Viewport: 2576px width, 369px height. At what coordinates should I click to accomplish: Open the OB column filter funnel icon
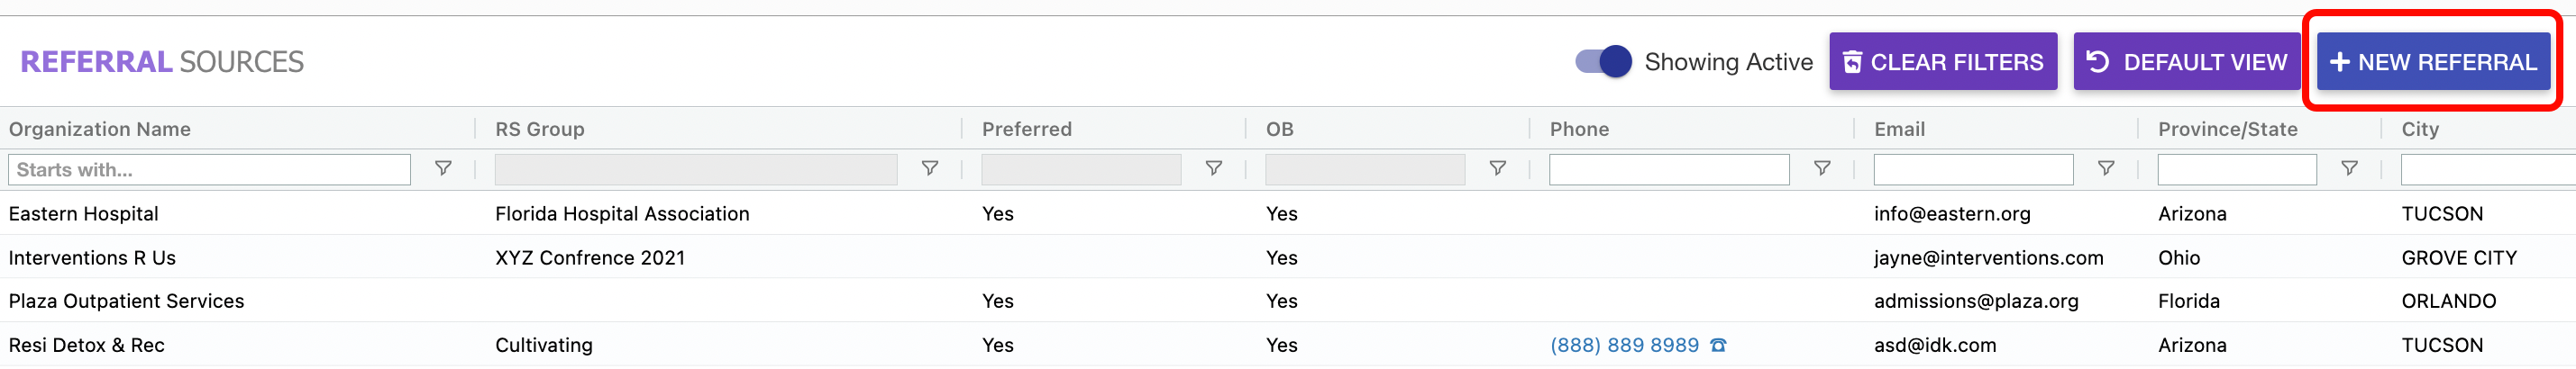click(x=1497, y=168)
